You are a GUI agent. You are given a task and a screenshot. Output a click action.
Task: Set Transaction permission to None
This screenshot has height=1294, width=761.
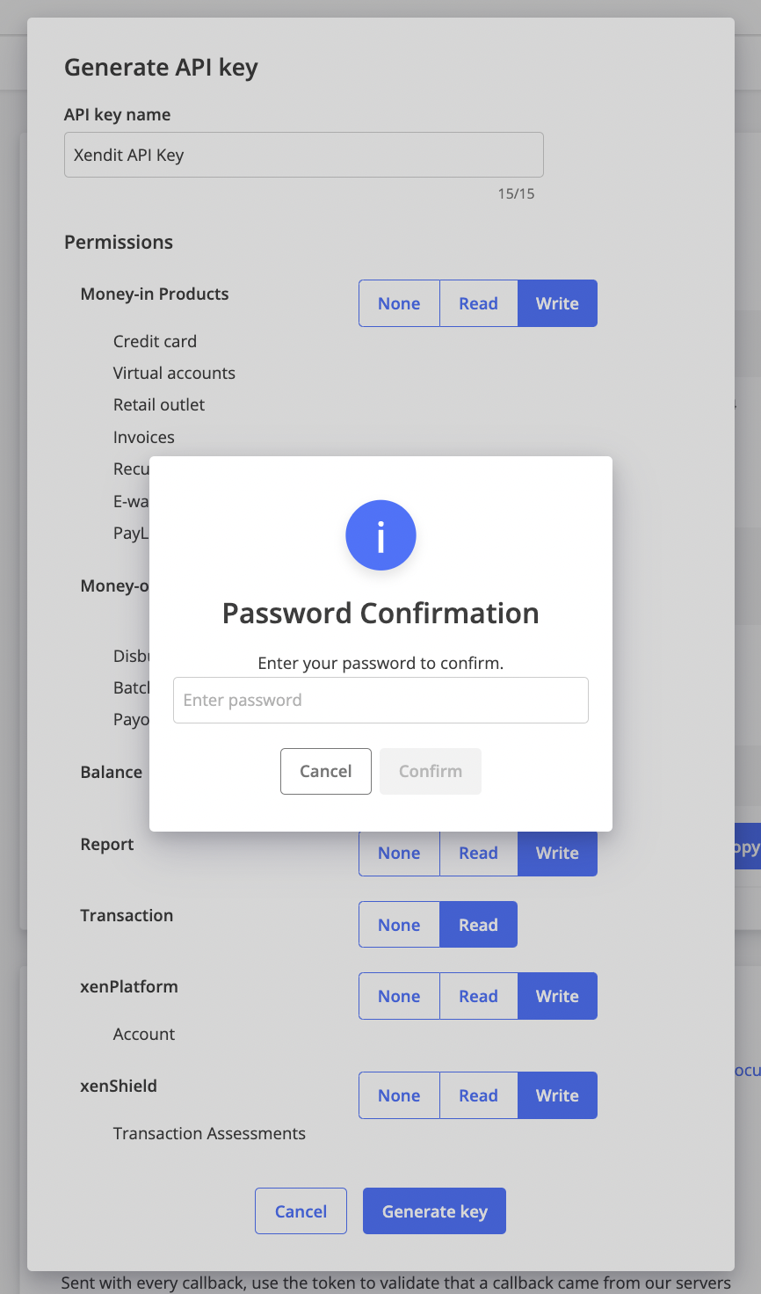click(399, 925)
